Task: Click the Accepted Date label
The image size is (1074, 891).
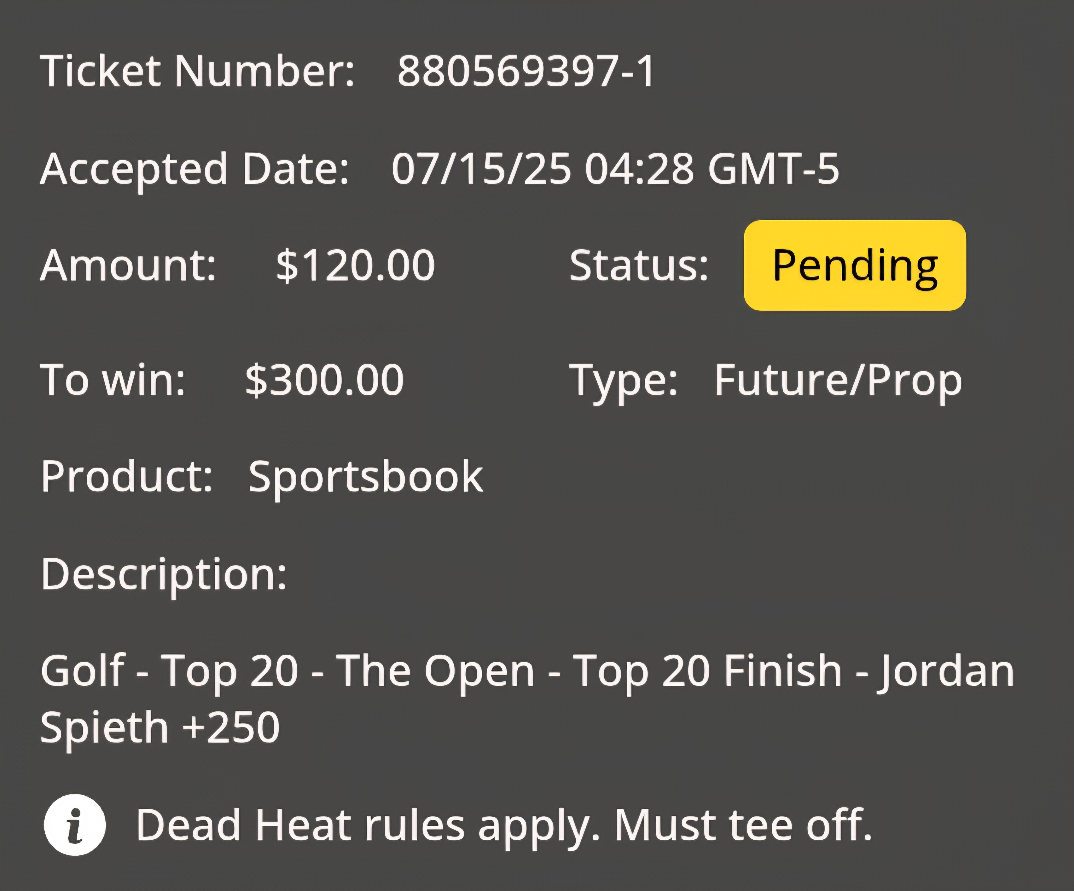Action: [195, 169]
